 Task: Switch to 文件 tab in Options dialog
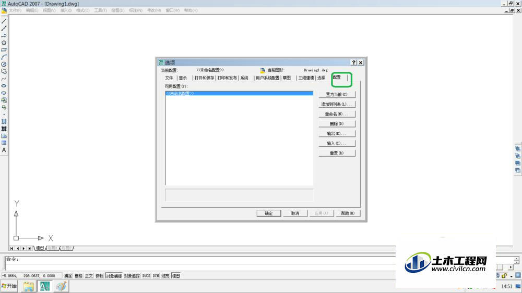[x=169, y=78]
